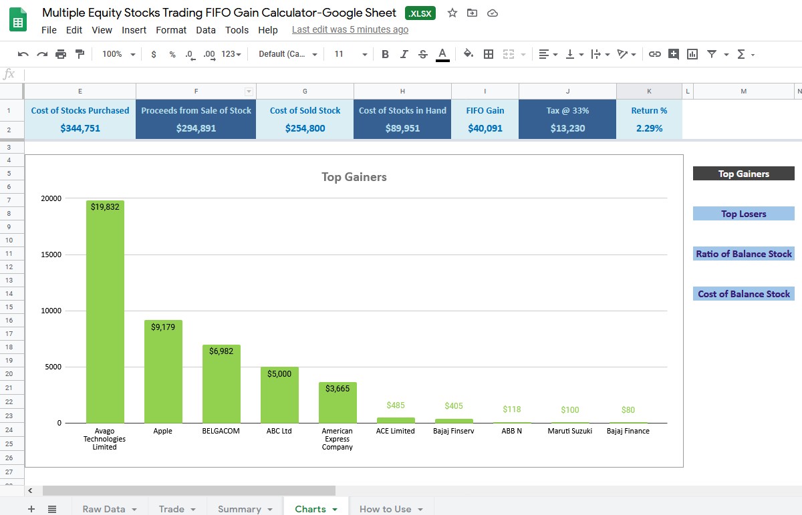Select the paint format tool
The width and height of the screenshot is (802, 515).
pyautogui.click(x=80, y=54)
